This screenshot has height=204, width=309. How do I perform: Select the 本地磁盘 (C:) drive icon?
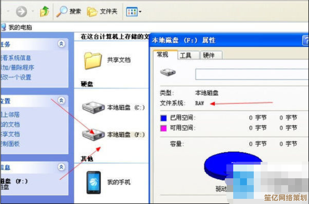click(x=93, y=107)
